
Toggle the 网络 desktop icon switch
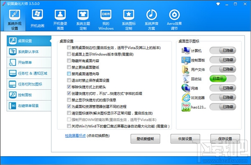223,88
